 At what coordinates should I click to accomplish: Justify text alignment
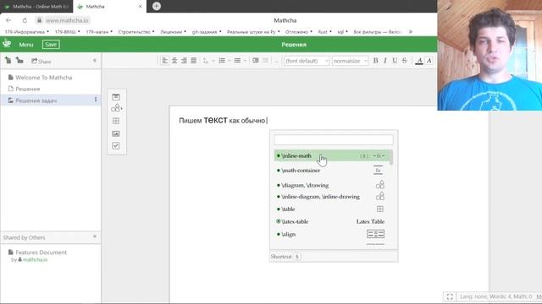[194, 61]
